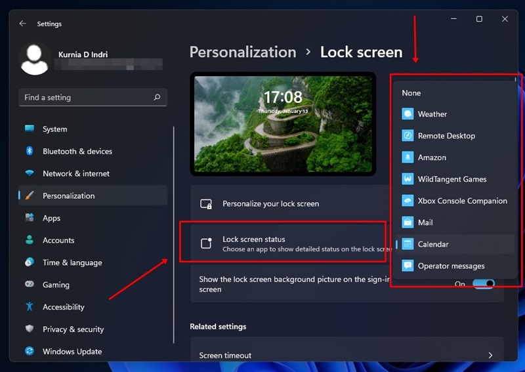Screen dimensions: 525x372
Task: Click the Remote Desktop app icon
Action: pyautogui.click(x=408, y=136)
